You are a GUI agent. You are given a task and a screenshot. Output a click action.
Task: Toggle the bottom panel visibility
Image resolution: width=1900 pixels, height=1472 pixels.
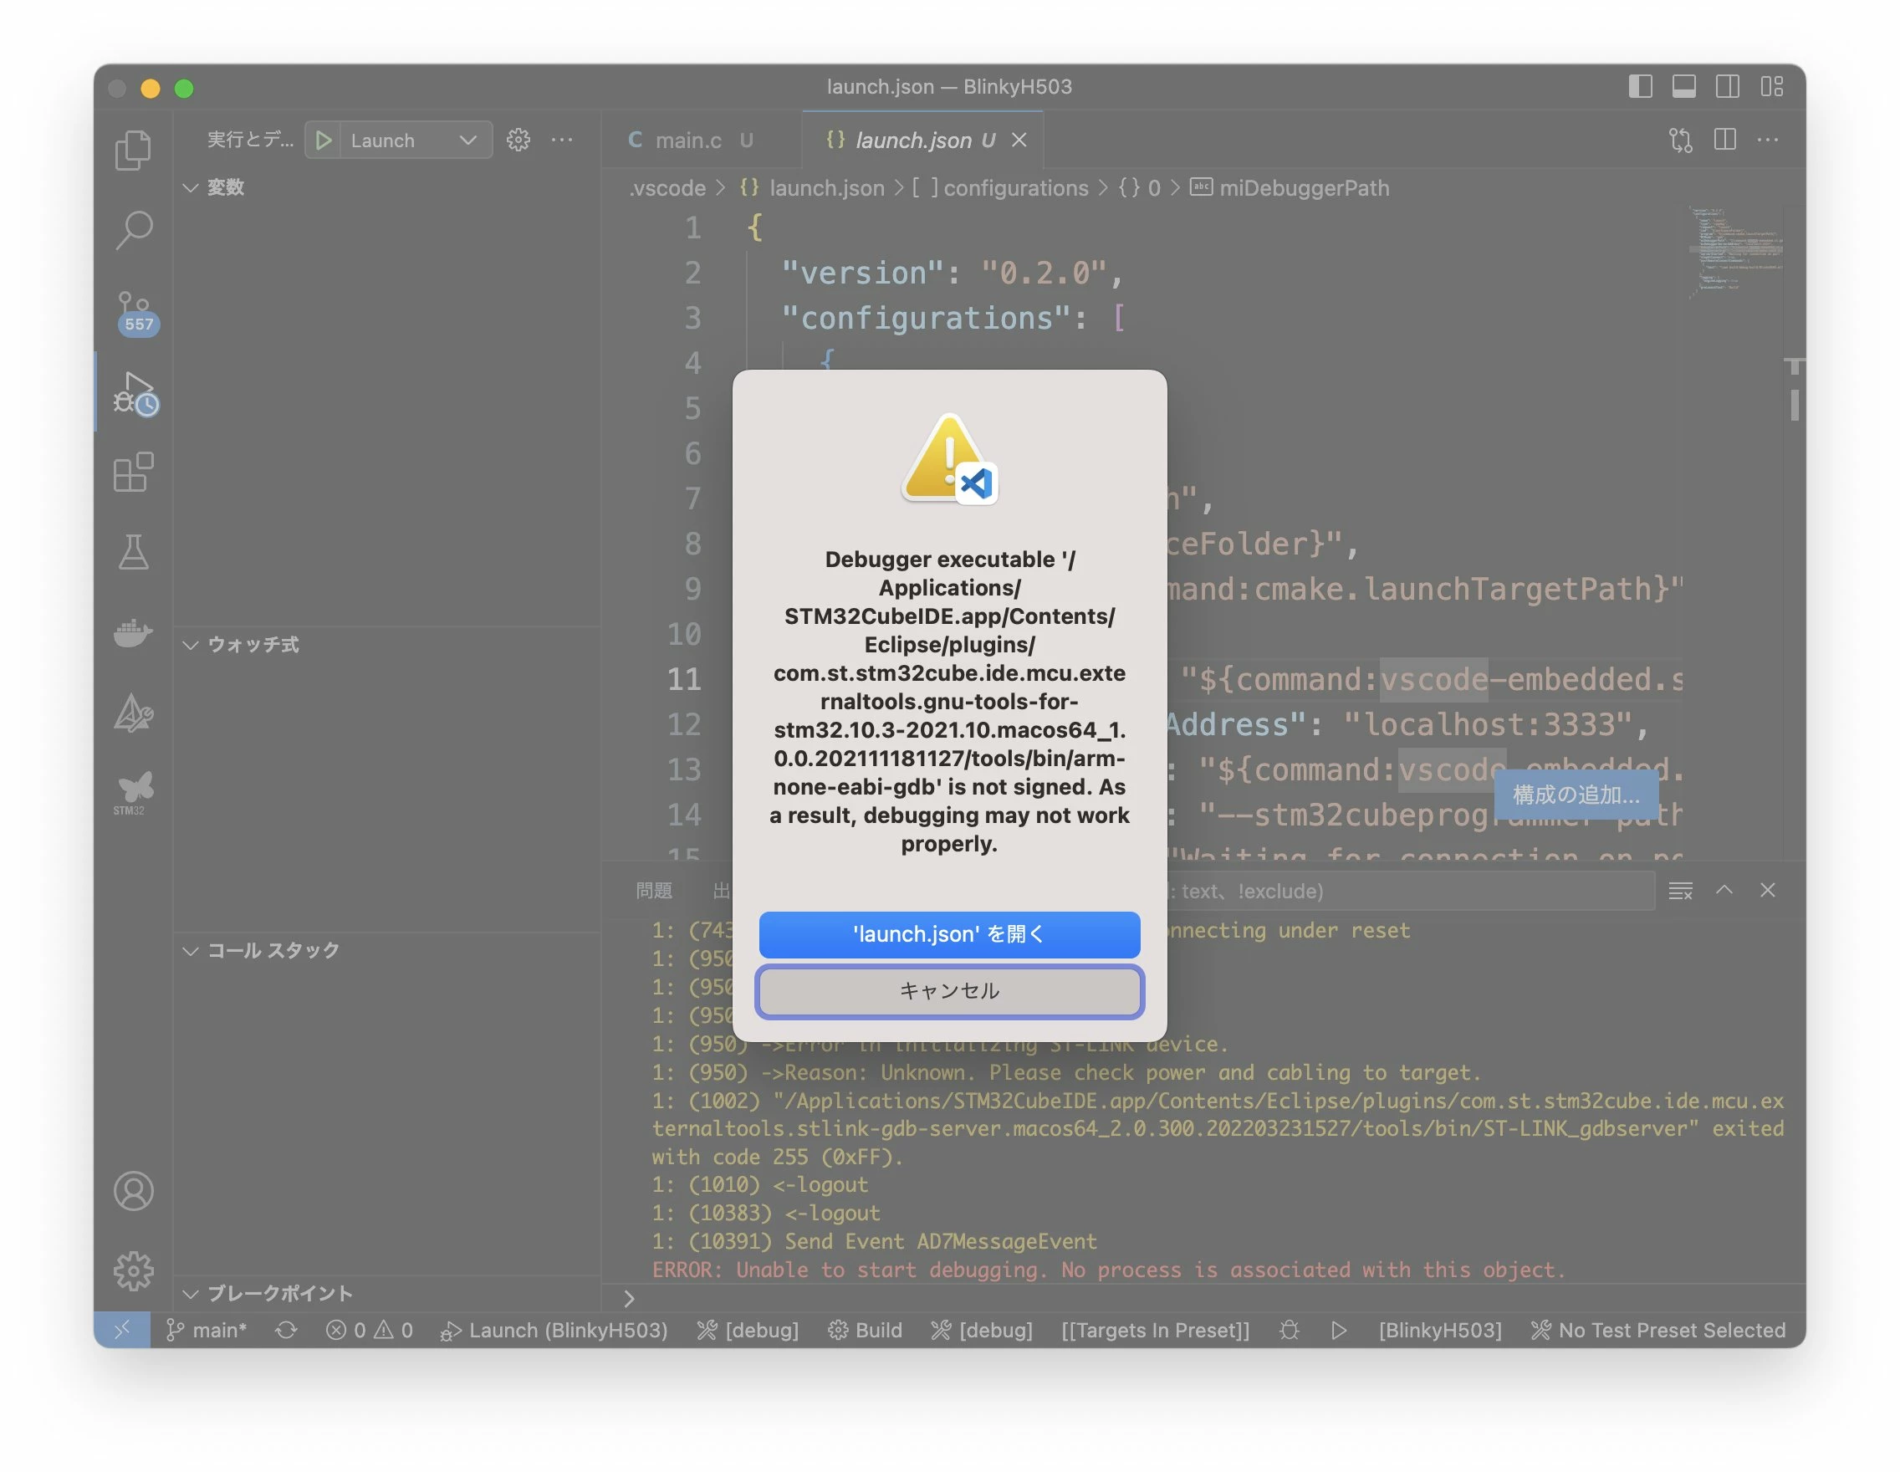pos(1683,87)
